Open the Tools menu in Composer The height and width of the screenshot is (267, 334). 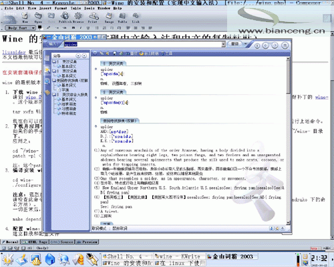[x=89, y=8]
